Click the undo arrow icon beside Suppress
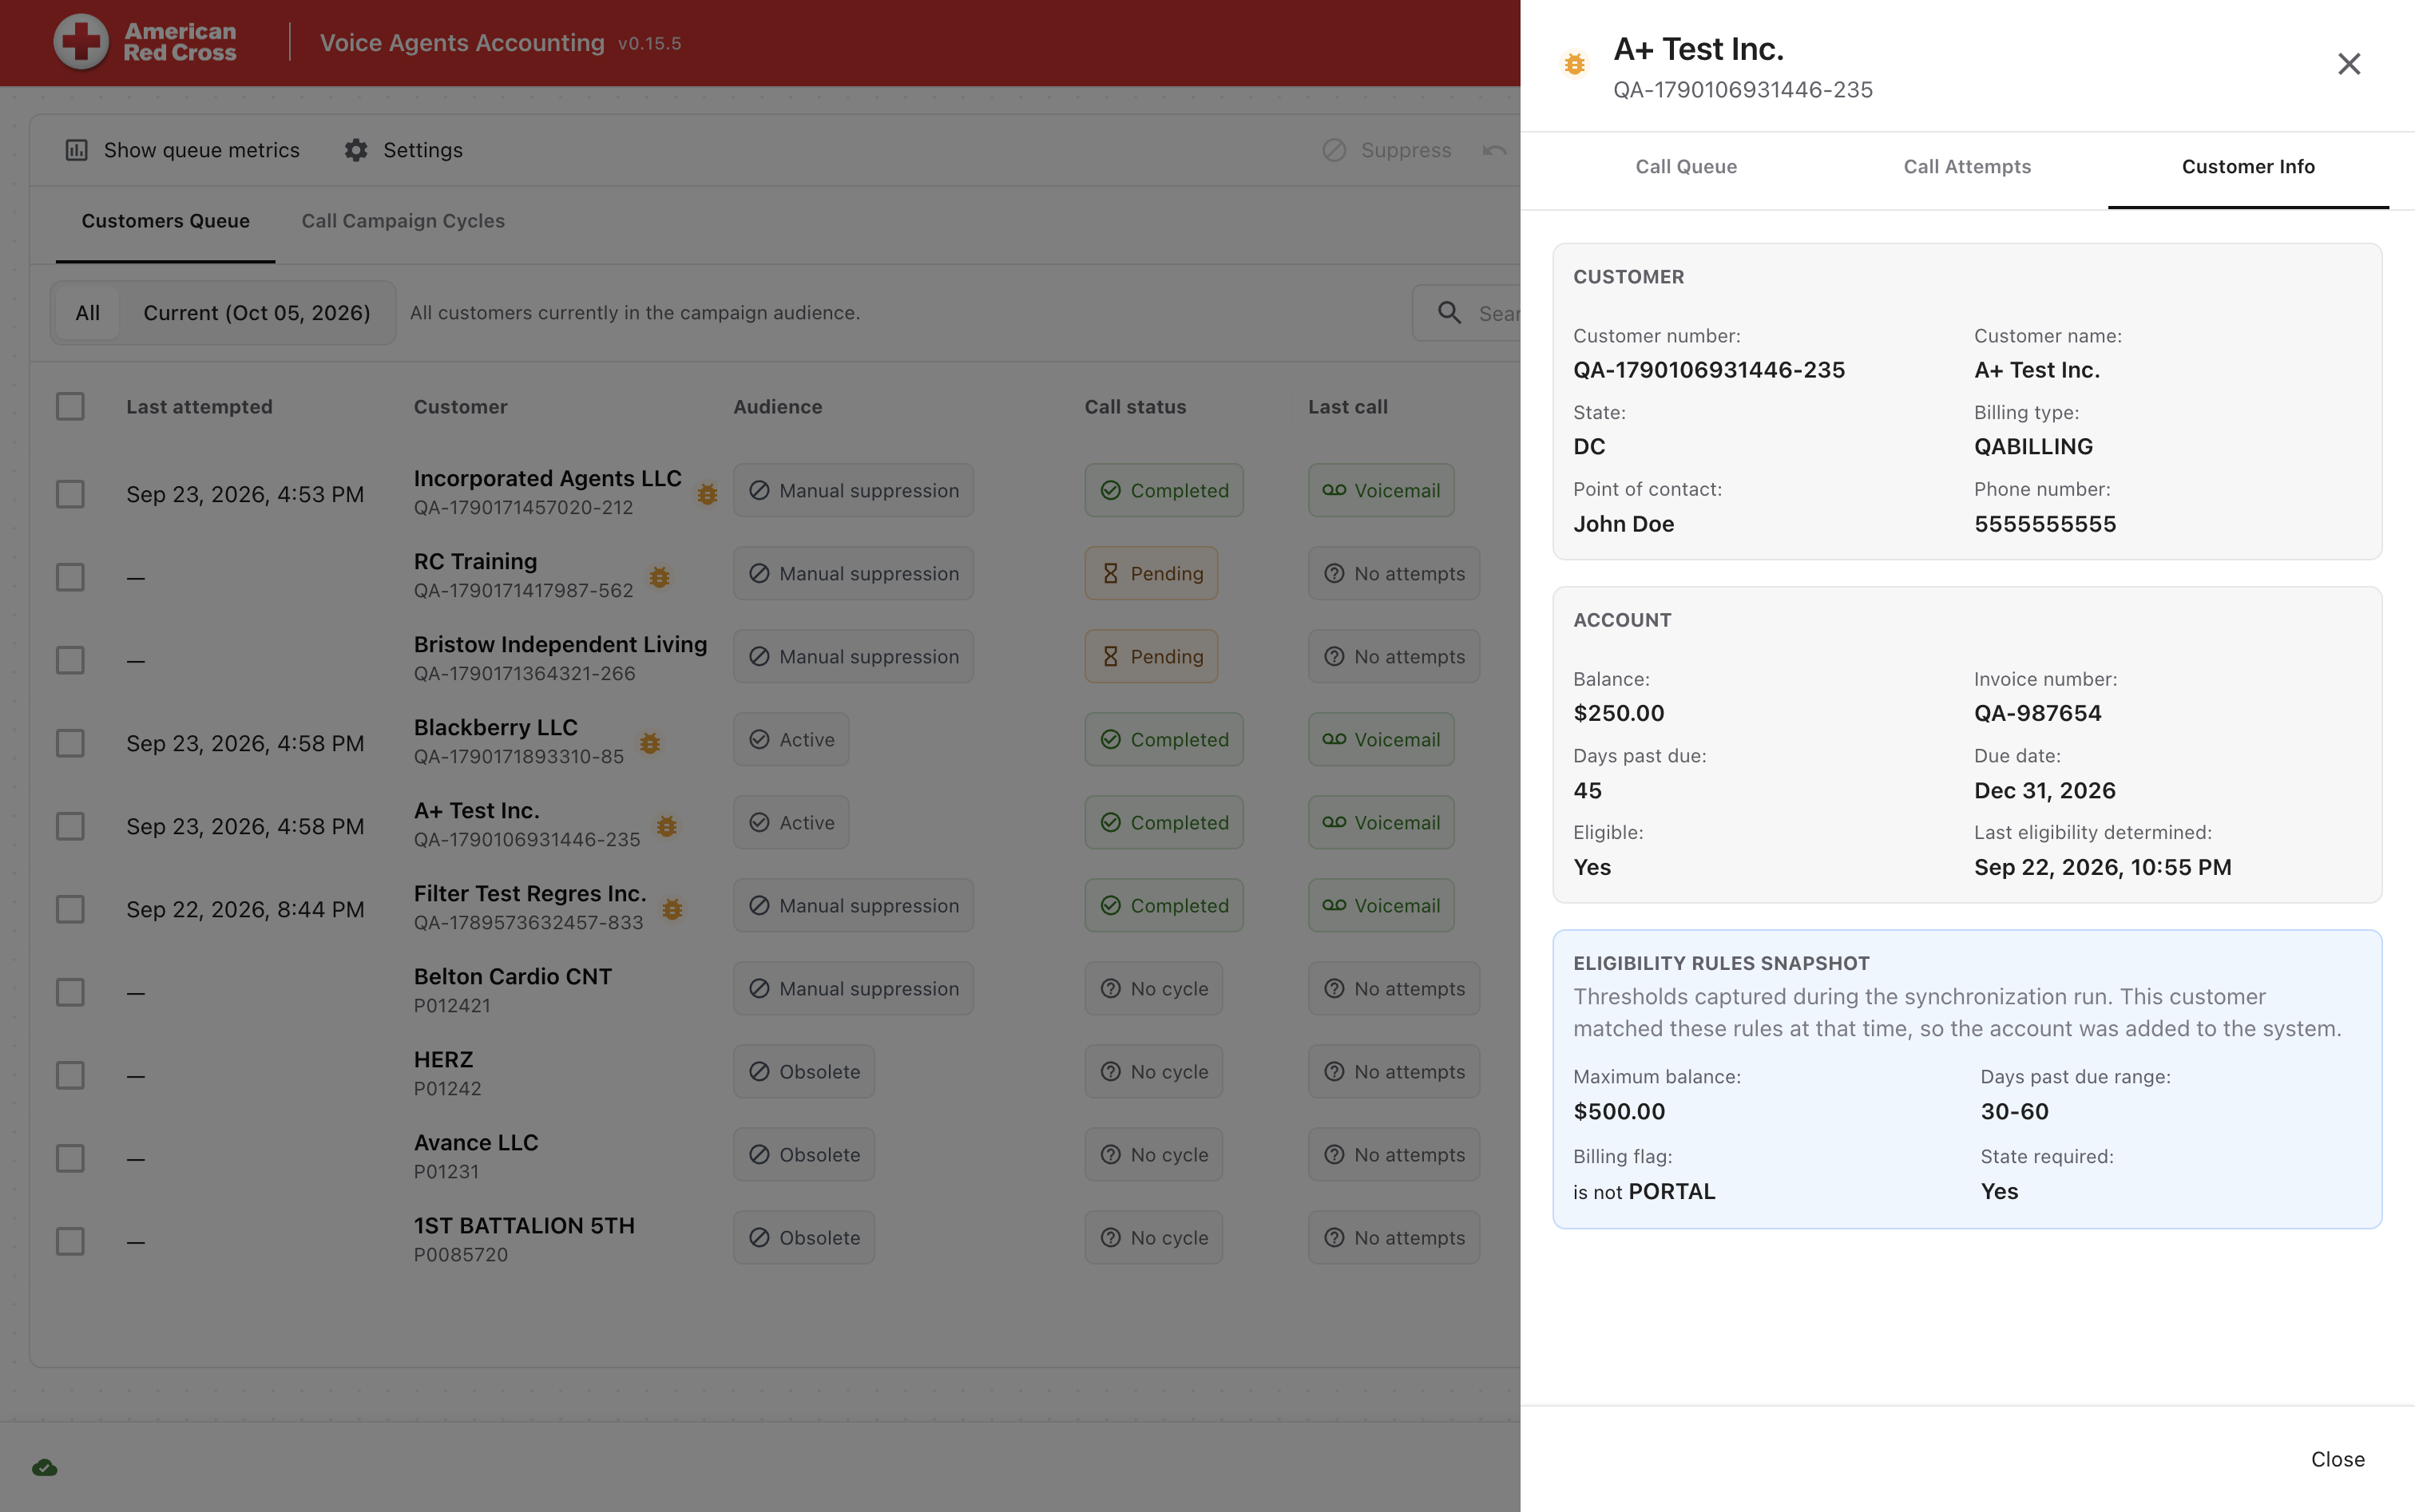The width and height of the screenshot is (2415, 1512). point(1493,150)
